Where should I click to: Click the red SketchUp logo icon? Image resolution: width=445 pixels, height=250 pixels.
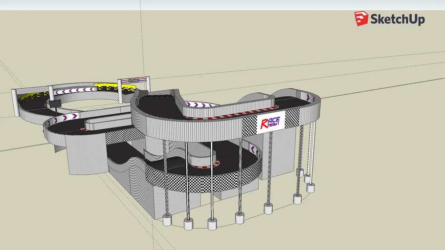(361, 19)
